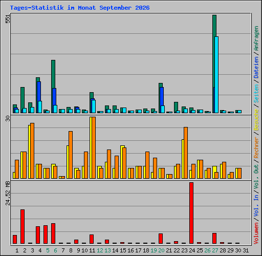Click green weekend day 20 label

pos(161,250)
